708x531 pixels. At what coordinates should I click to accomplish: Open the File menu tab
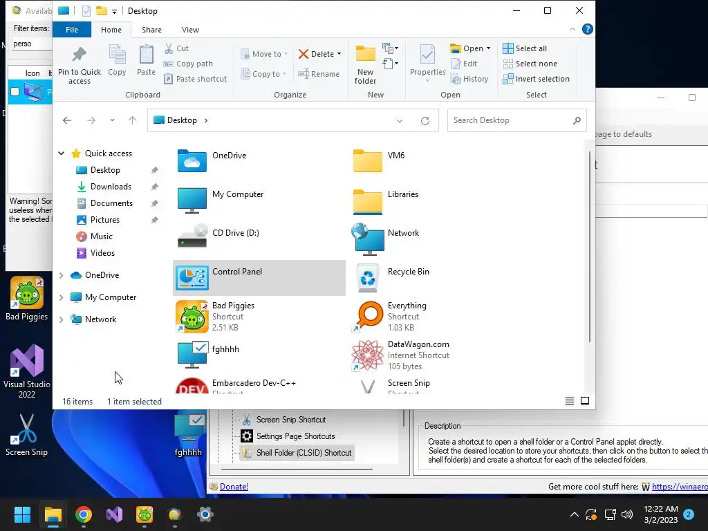(72, 30)
